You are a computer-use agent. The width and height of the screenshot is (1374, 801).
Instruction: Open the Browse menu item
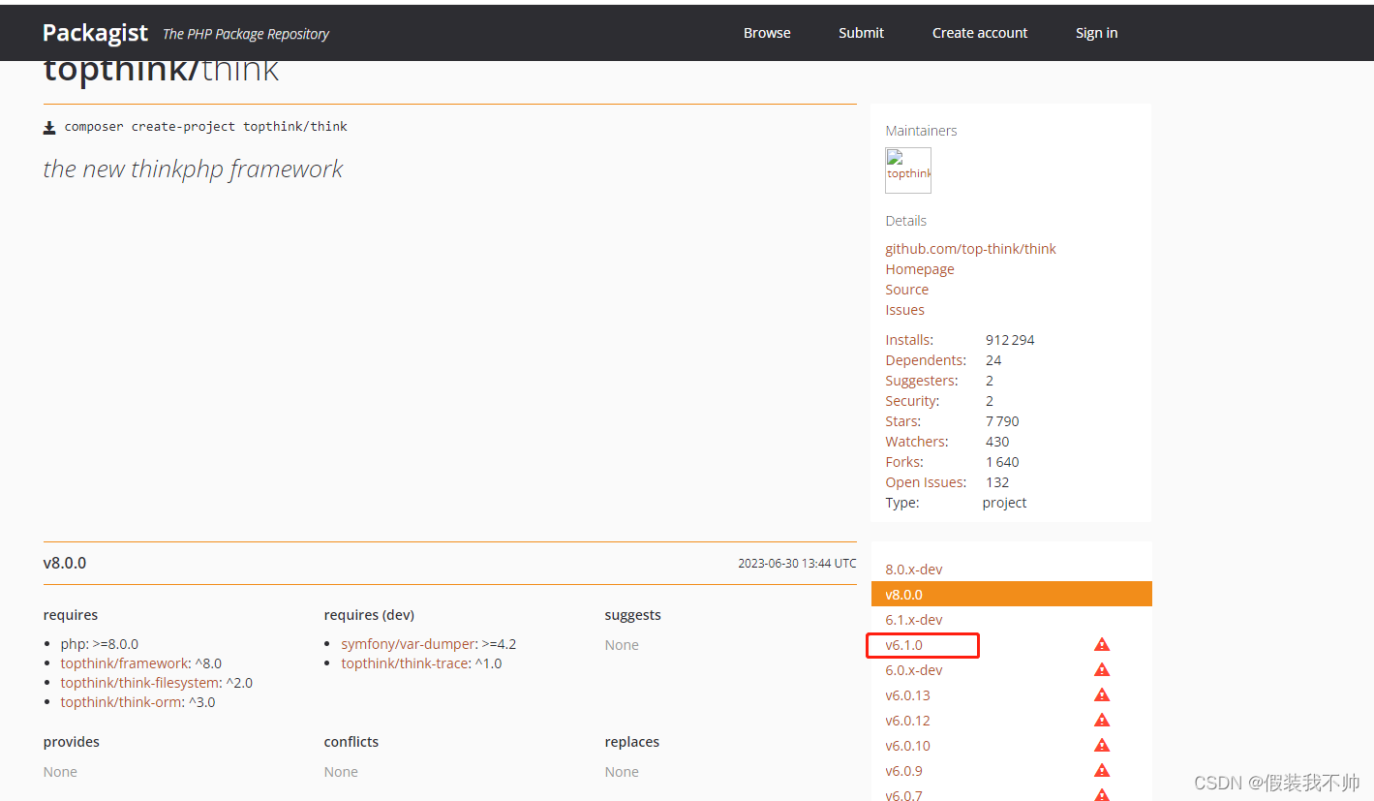click(767, 33)
